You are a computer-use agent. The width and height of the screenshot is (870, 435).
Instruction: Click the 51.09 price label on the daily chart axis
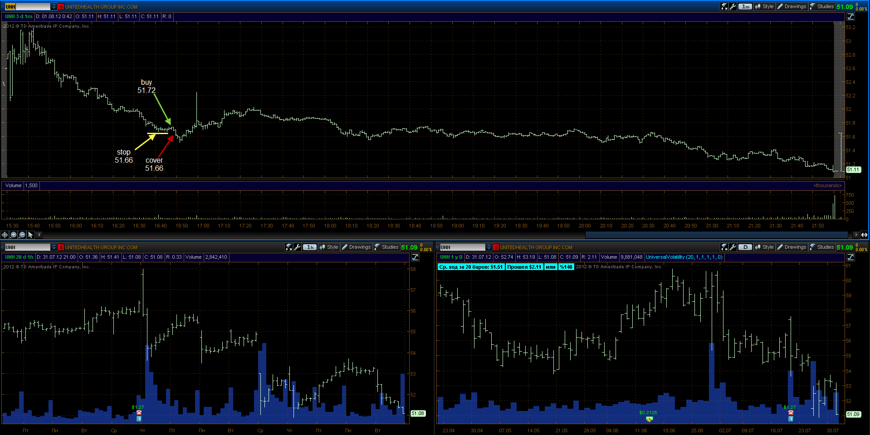(x=853, y=414)
